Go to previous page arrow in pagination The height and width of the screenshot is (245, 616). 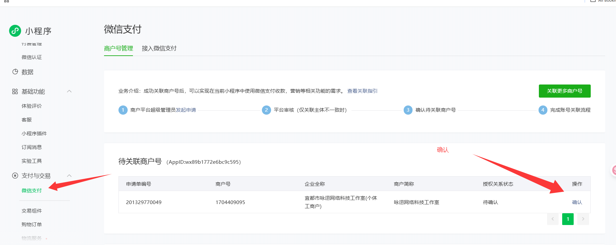[553, 219]
